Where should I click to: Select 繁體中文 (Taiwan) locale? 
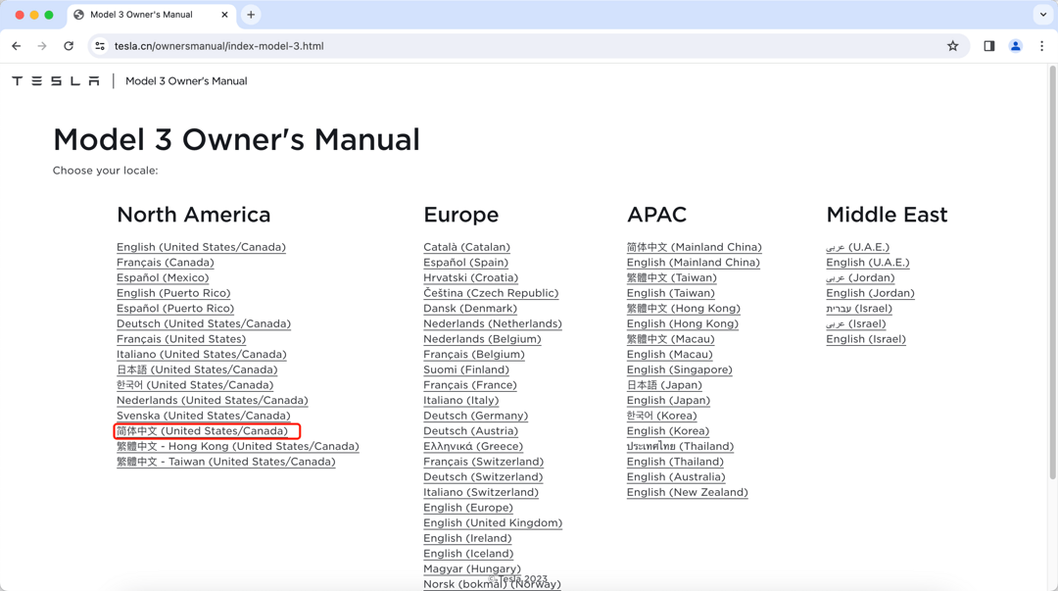[x=672, y=277]
